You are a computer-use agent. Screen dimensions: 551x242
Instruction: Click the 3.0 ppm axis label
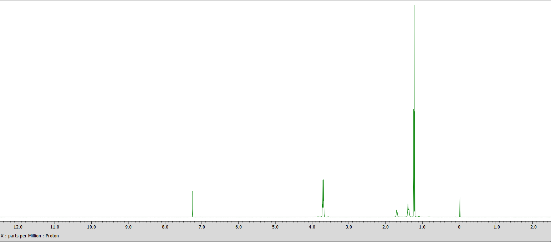[x=350, y=227]
